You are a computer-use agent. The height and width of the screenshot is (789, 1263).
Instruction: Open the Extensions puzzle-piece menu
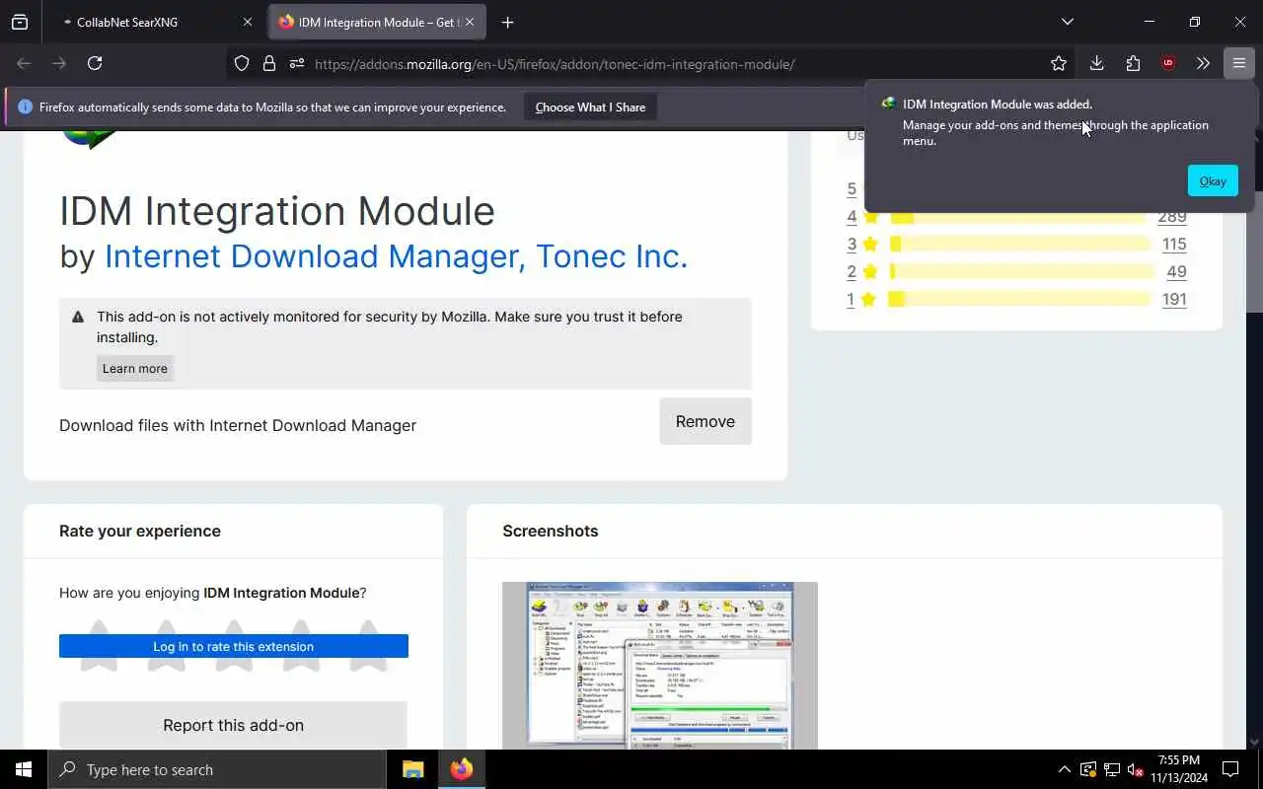pos(1133,63)
